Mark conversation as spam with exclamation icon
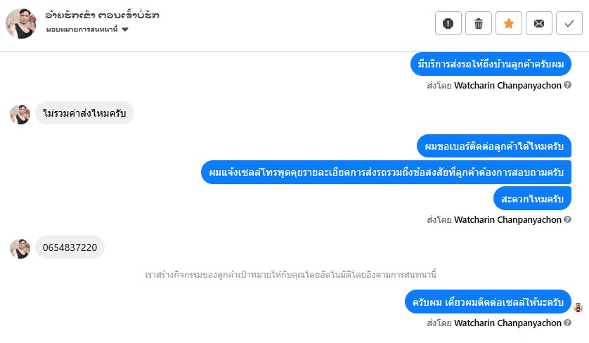The height and width of the screenshot is (343, 589). pos(448,23)
